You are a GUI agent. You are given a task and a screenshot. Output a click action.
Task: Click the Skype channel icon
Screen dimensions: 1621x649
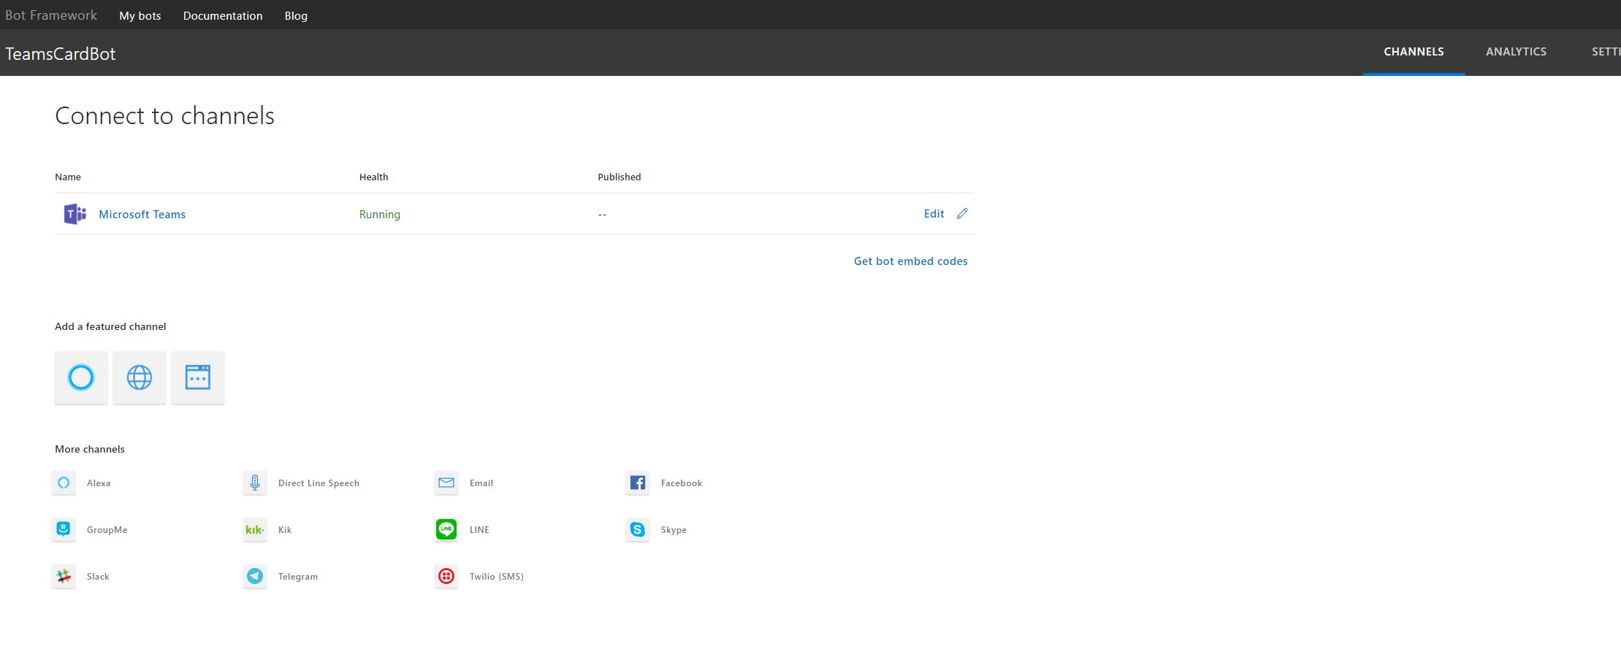638,529
